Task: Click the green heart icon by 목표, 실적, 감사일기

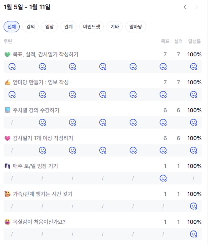Action: [x=8, y=54]
